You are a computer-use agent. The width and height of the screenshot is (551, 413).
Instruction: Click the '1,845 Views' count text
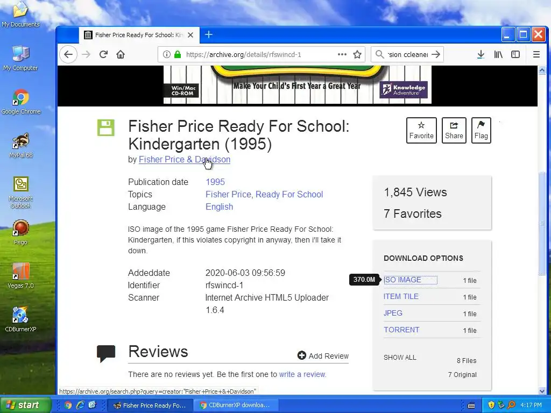click(x=415, y=192)
